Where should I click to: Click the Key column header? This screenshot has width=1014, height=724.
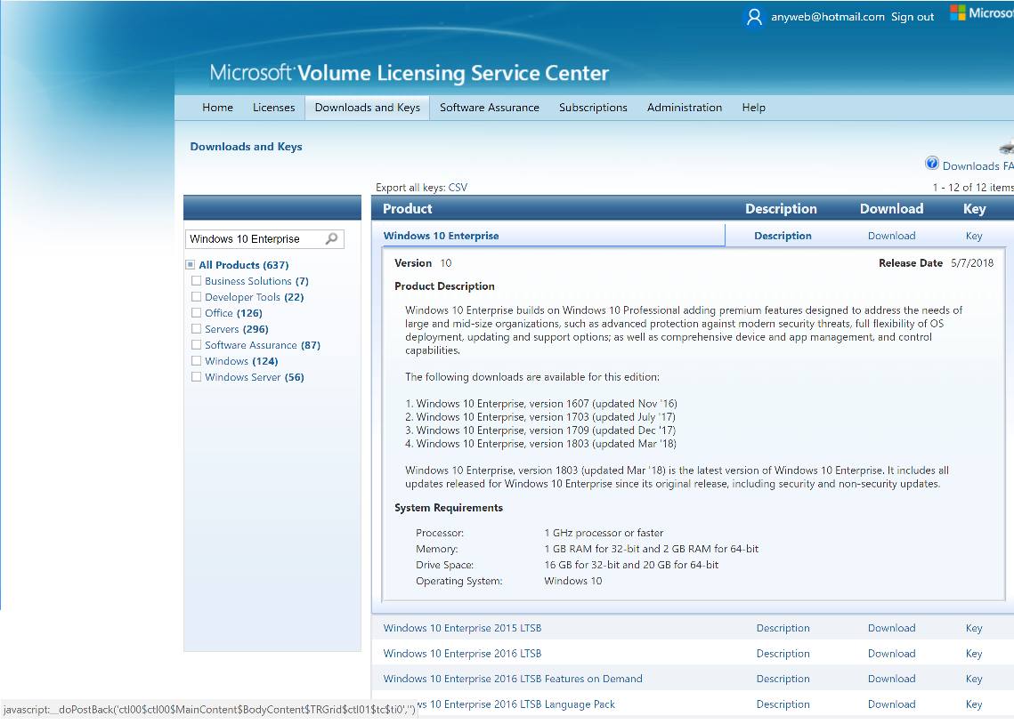coord(974,209)
